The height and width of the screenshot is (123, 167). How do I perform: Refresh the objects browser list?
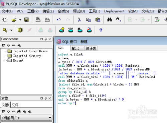3,111
